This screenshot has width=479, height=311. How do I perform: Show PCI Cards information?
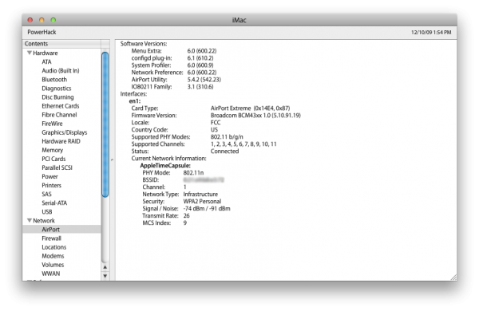tap(53, 159)
